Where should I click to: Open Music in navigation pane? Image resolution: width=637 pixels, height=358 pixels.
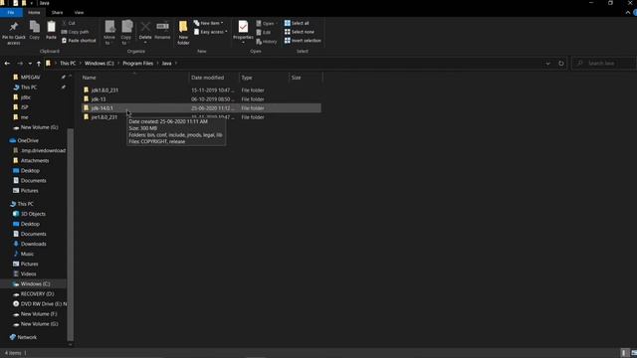27,255
